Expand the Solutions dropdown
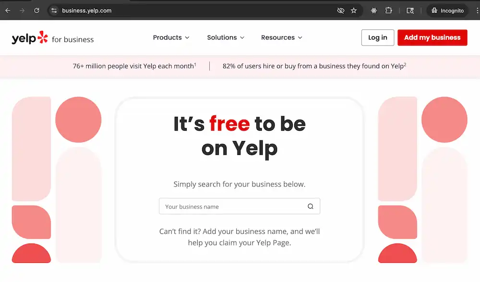The image size is (480, 282). pyautogui.click(x=226, y=37)
